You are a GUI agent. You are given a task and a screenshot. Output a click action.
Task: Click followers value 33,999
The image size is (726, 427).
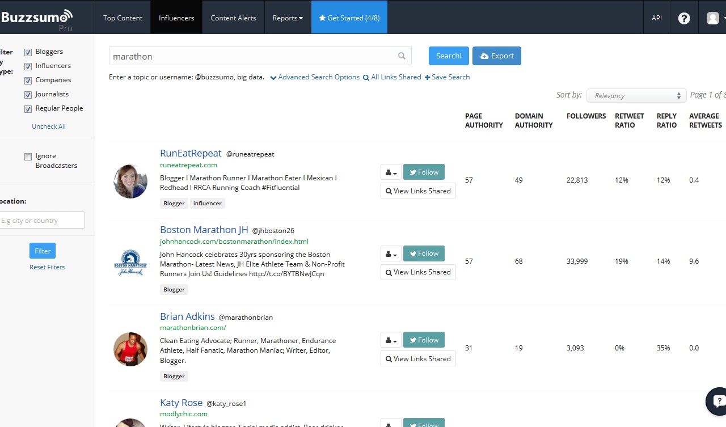pyautogui.click(x=577, y=261)
